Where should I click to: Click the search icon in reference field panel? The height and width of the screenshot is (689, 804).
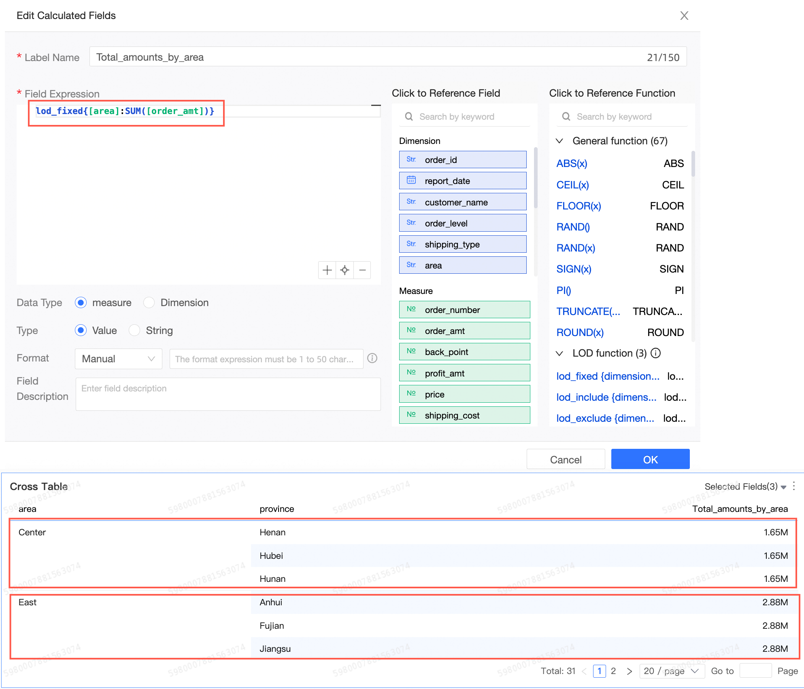tap(409, 116)
